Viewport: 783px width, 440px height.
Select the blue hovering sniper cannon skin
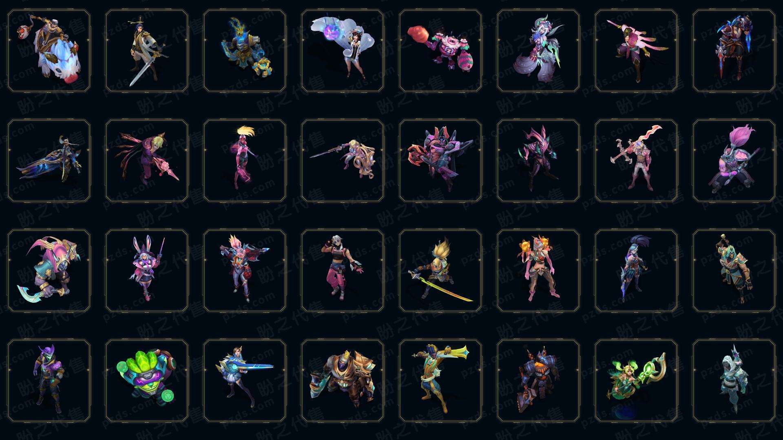click(x=49, y=161)
